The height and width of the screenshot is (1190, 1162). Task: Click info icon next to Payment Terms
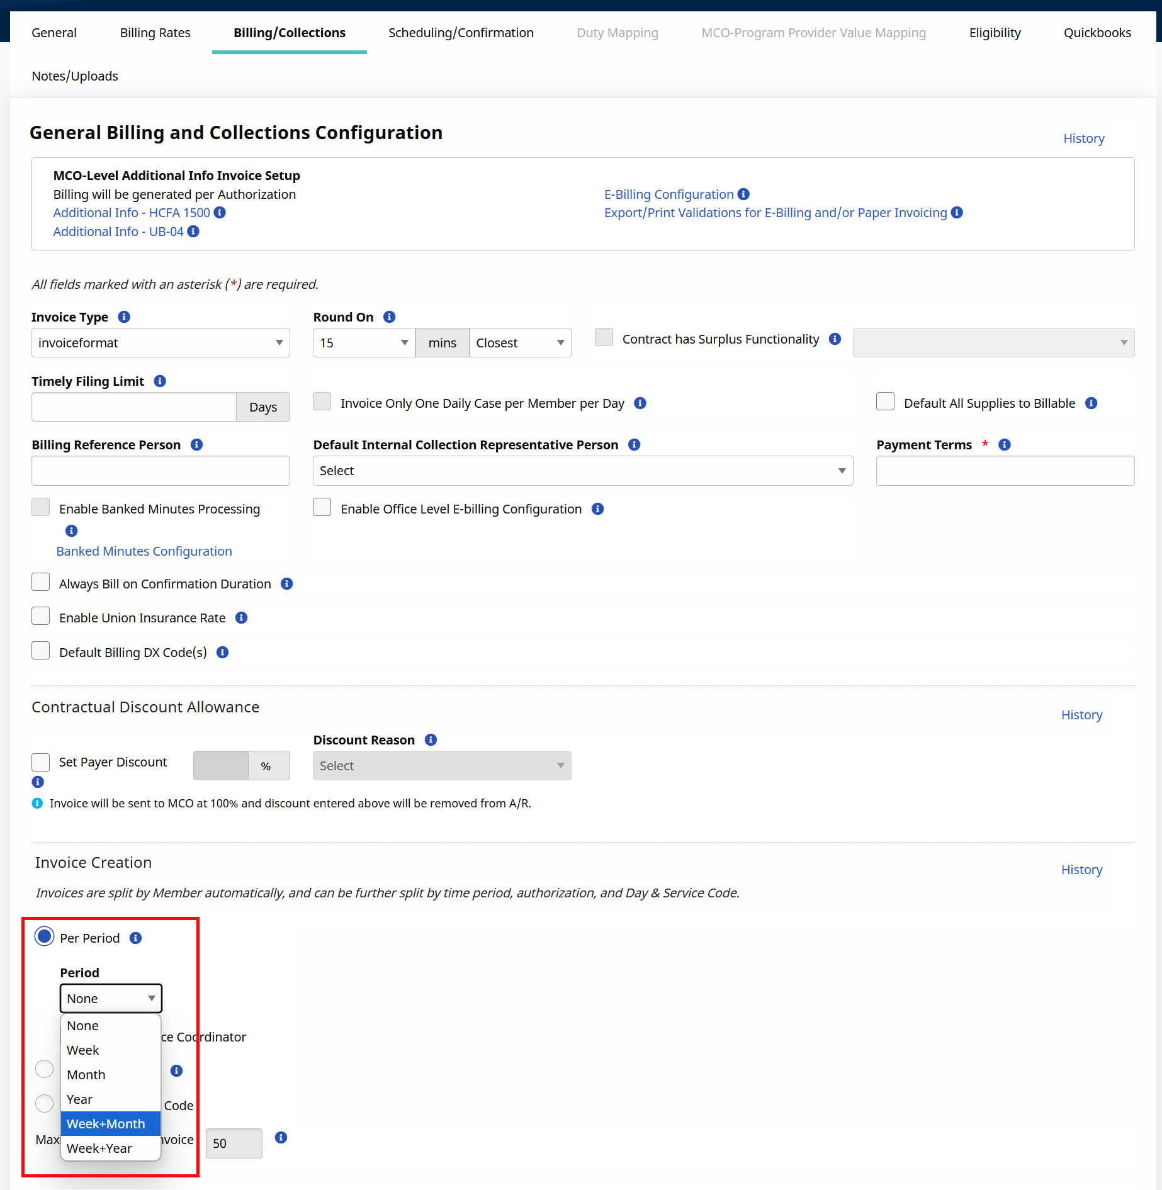tap(1005, 445)
